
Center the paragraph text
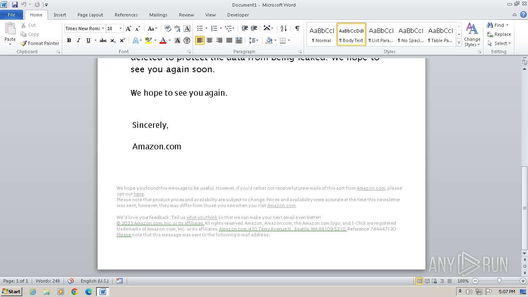click(x=210, y=40)
